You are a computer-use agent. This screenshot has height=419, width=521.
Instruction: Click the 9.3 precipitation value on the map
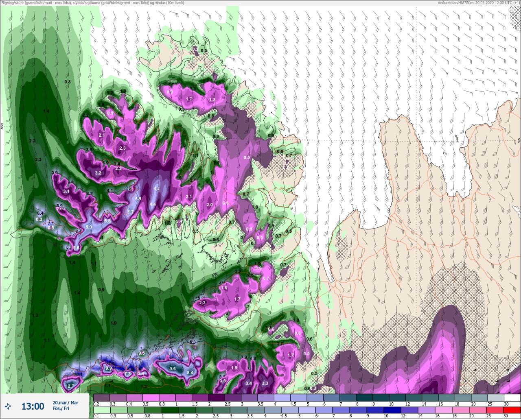point(108,369)
